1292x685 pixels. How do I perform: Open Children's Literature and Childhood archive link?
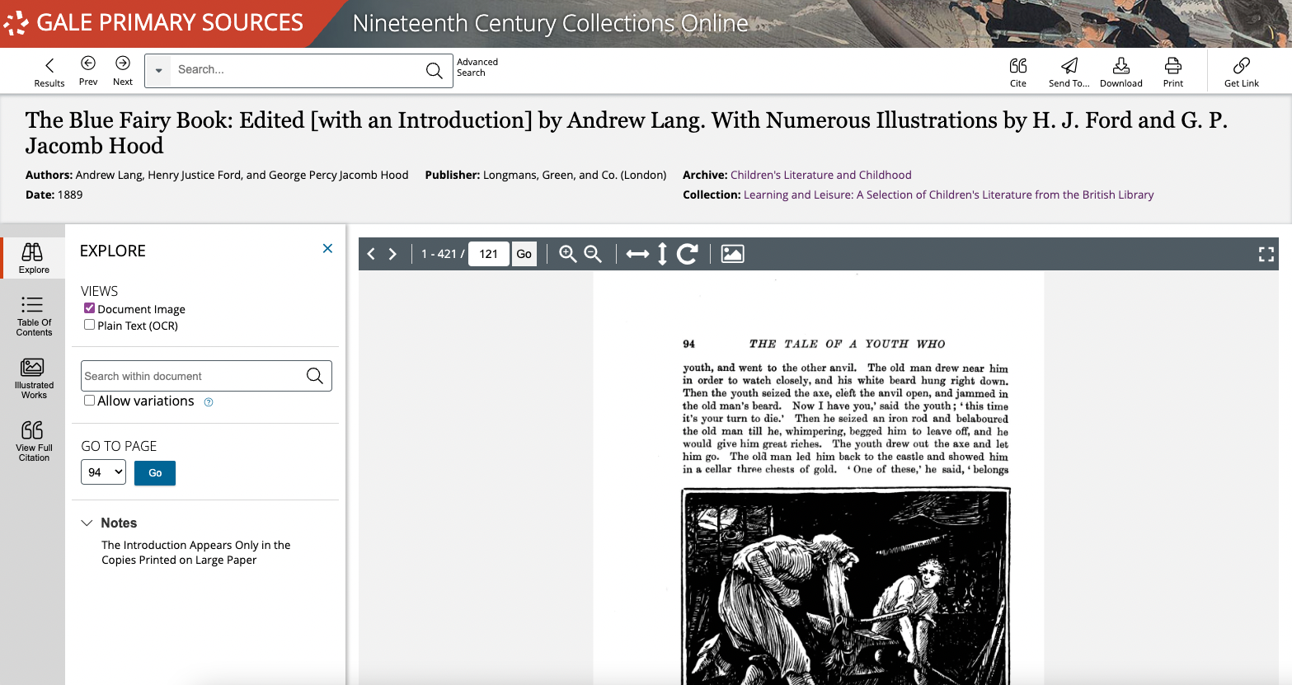[821, 175]
